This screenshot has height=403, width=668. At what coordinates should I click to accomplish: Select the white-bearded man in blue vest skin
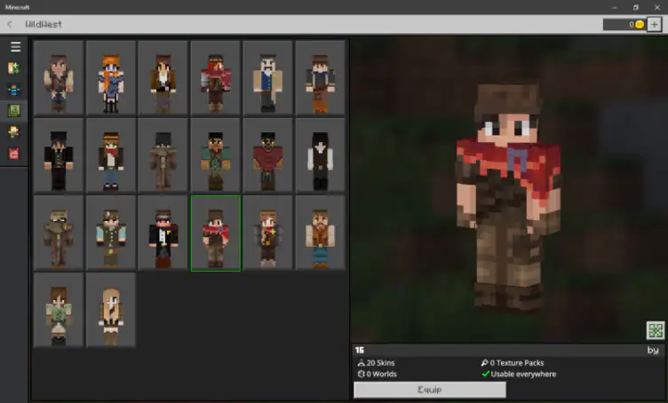pos(267,78)
